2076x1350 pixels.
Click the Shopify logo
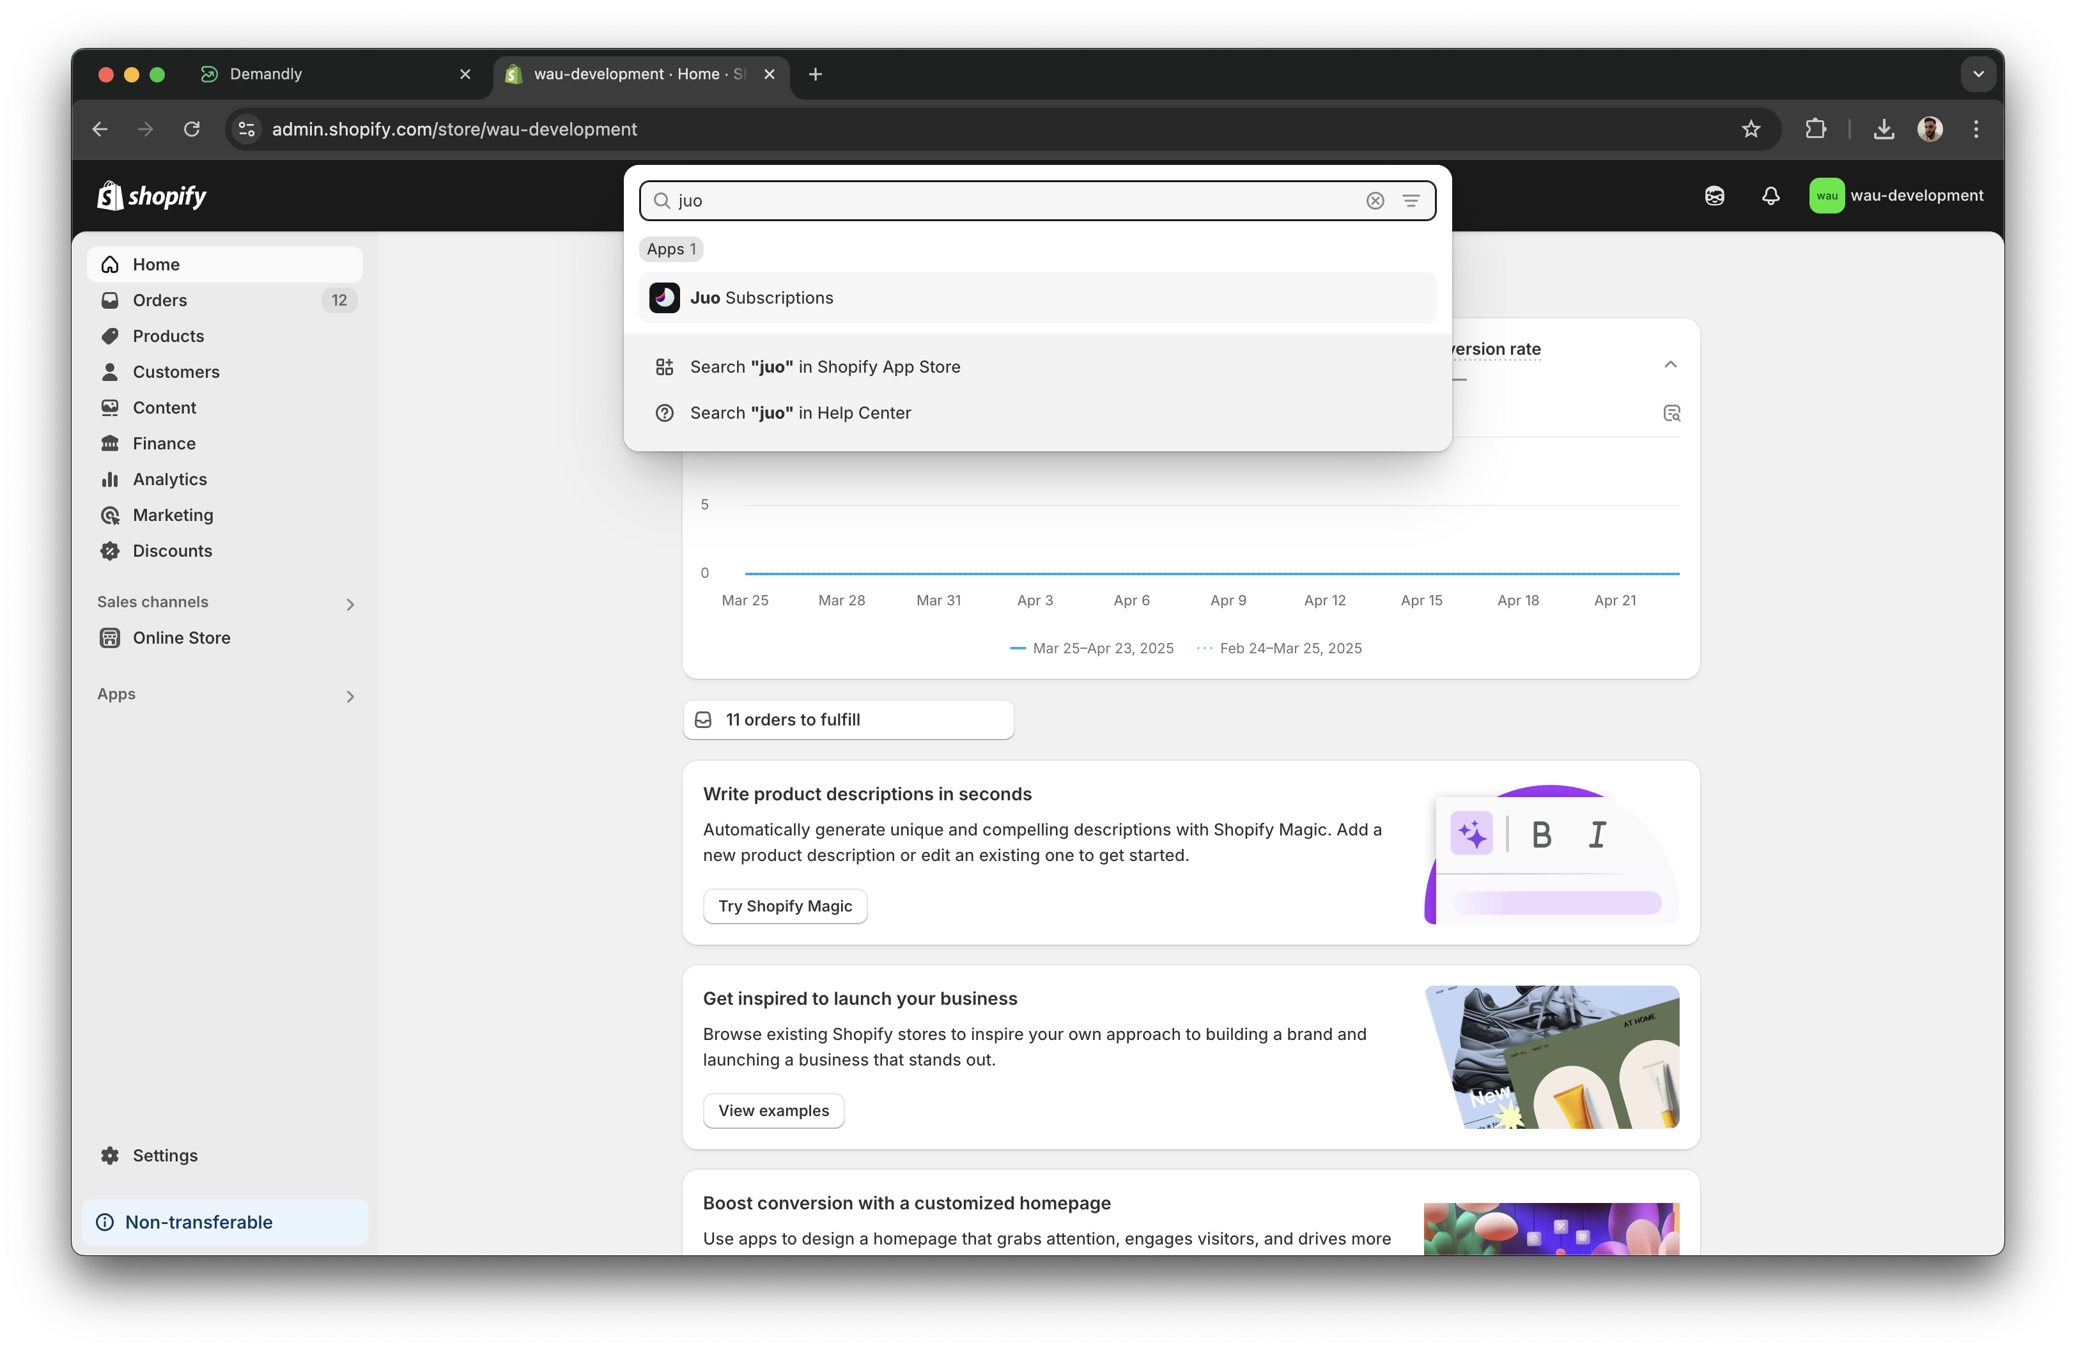point(151,196)
